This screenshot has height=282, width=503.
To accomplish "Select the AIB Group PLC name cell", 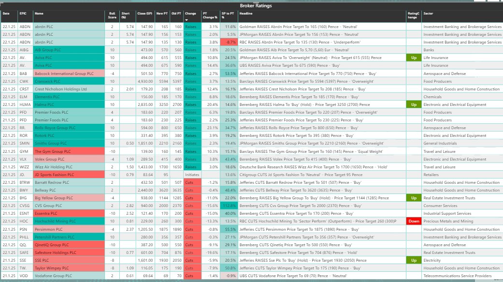I will click(69, 50).
